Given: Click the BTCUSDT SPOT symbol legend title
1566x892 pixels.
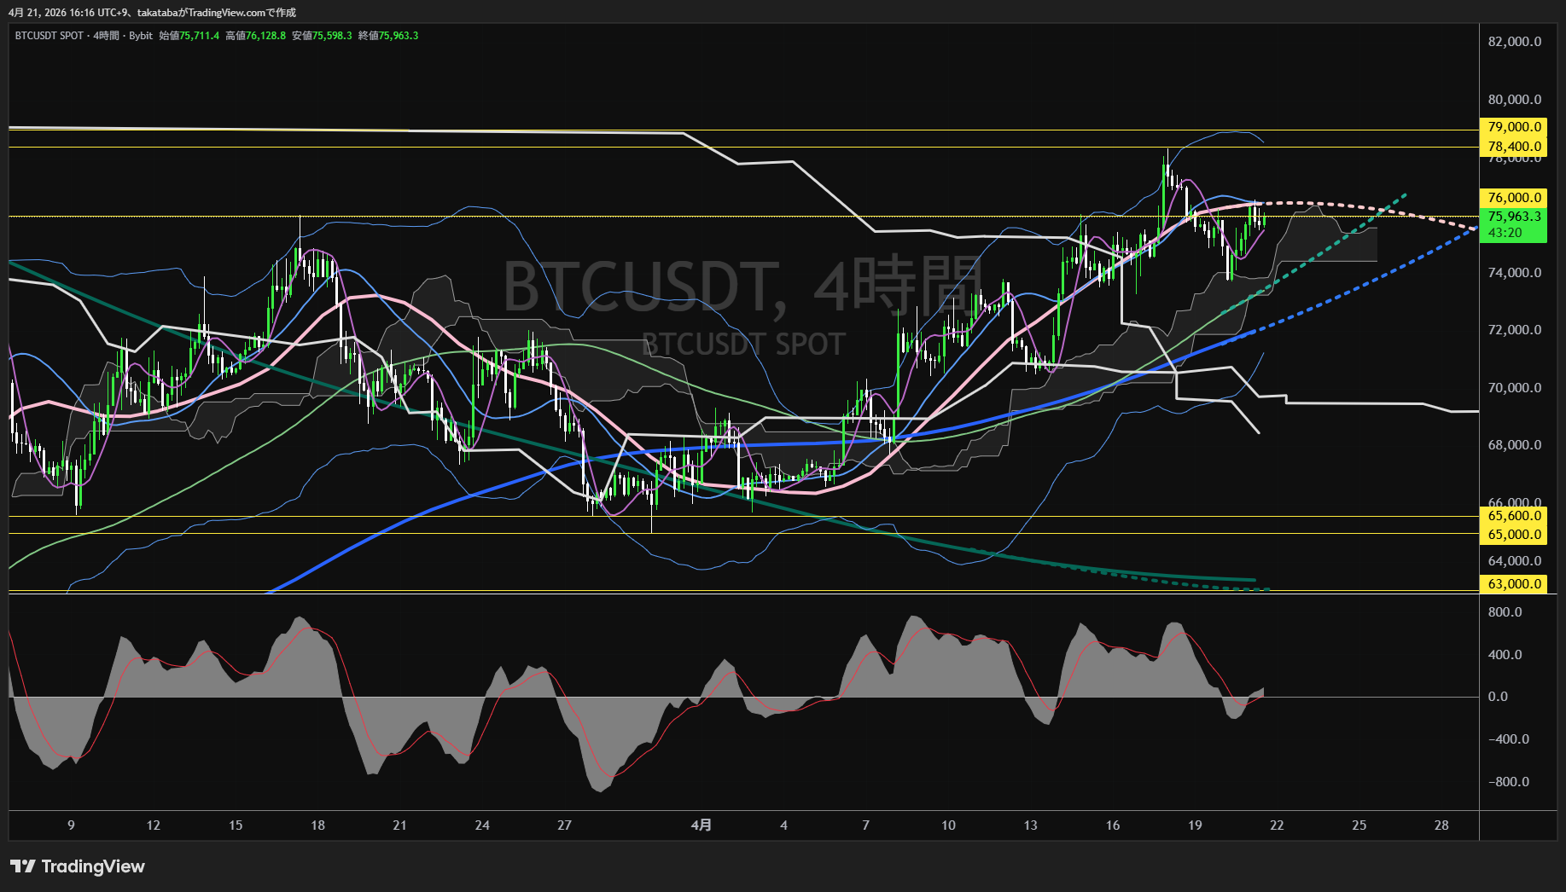Looking at the screenshot, I should (49, 36).
